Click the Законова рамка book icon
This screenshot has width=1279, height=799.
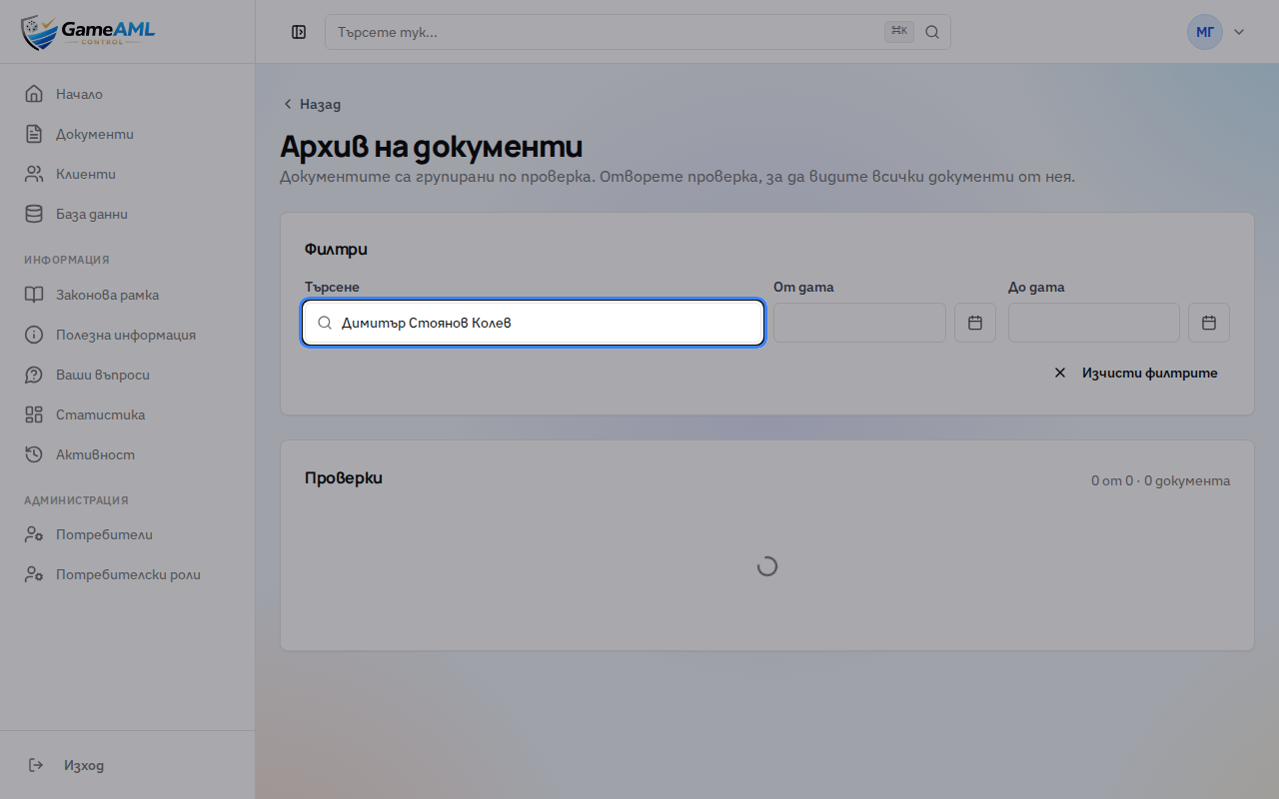click(x=34, y=295)
